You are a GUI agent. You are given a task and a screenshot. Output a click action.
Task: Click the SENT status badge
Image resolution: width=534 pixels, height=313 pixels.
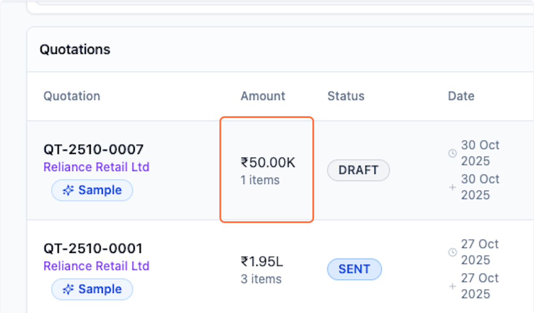coord(354,269)
